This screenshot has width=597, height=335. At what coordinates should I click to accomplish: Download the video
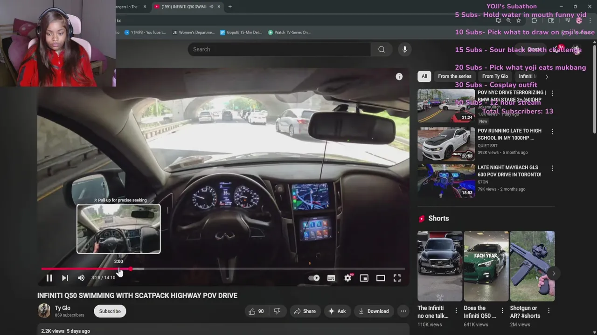tap(374, 311)
